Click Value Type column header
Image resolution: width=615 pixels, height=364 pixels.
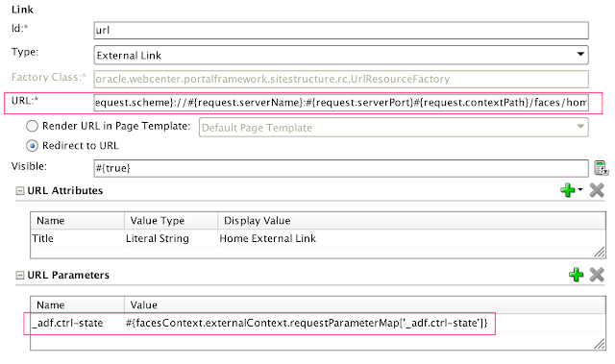pos(171,221)
